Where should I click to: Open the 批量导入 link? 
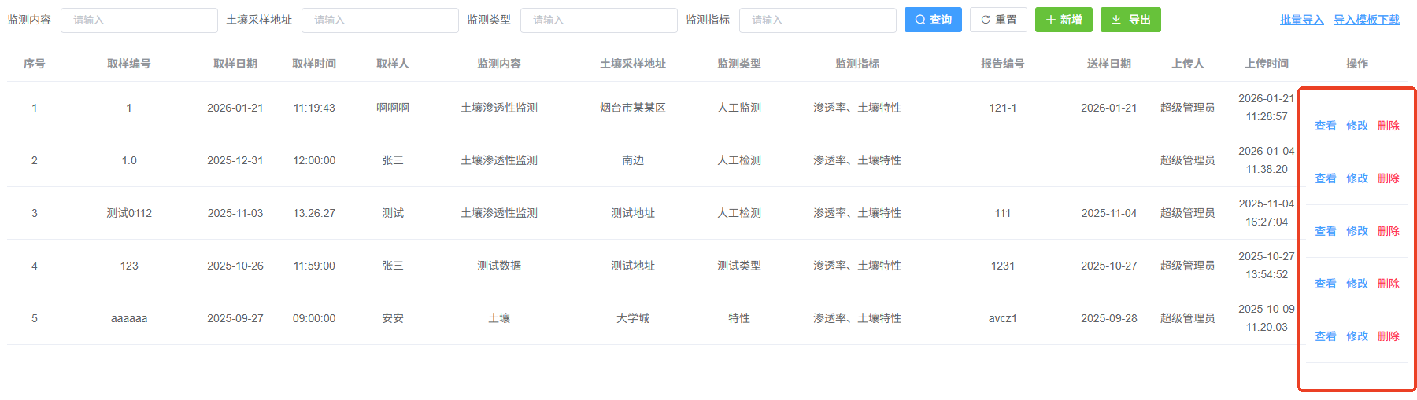pyautogui.click(x=1301, y=20)
